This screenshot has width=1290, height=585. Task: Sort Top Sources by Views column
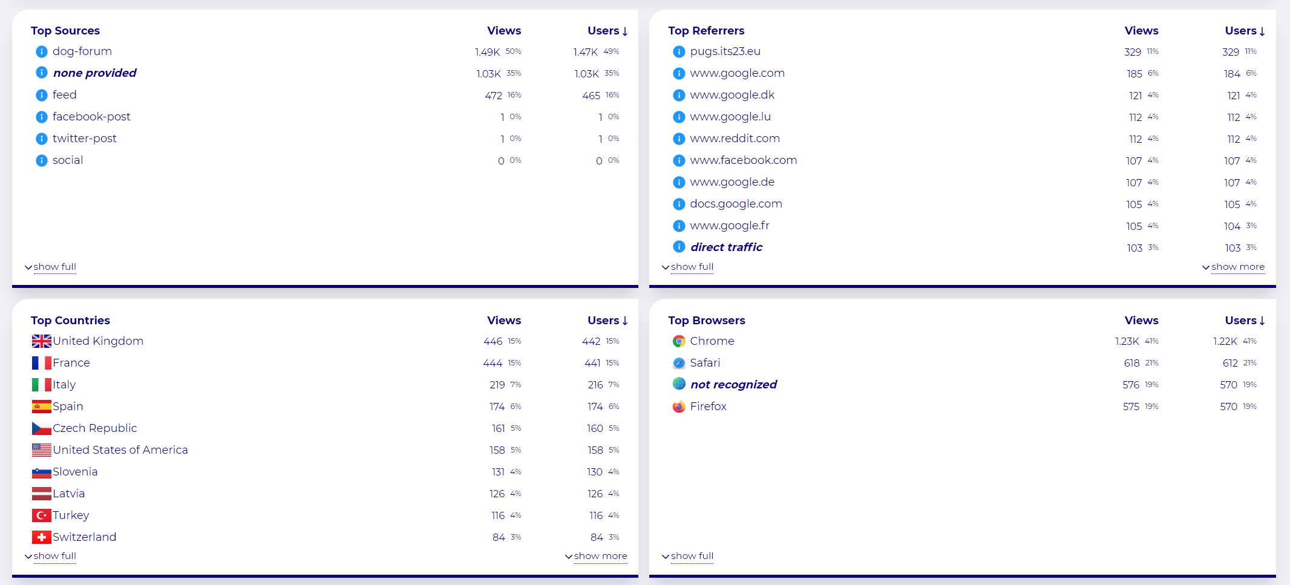504,31
